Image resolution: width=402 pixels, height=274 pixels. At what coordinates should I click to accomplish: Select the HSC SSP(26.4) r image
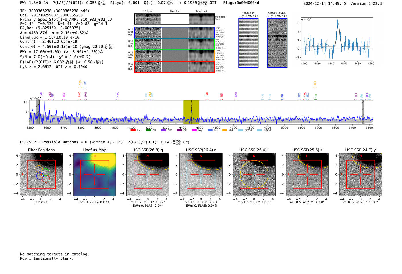[x=201, y=174]
